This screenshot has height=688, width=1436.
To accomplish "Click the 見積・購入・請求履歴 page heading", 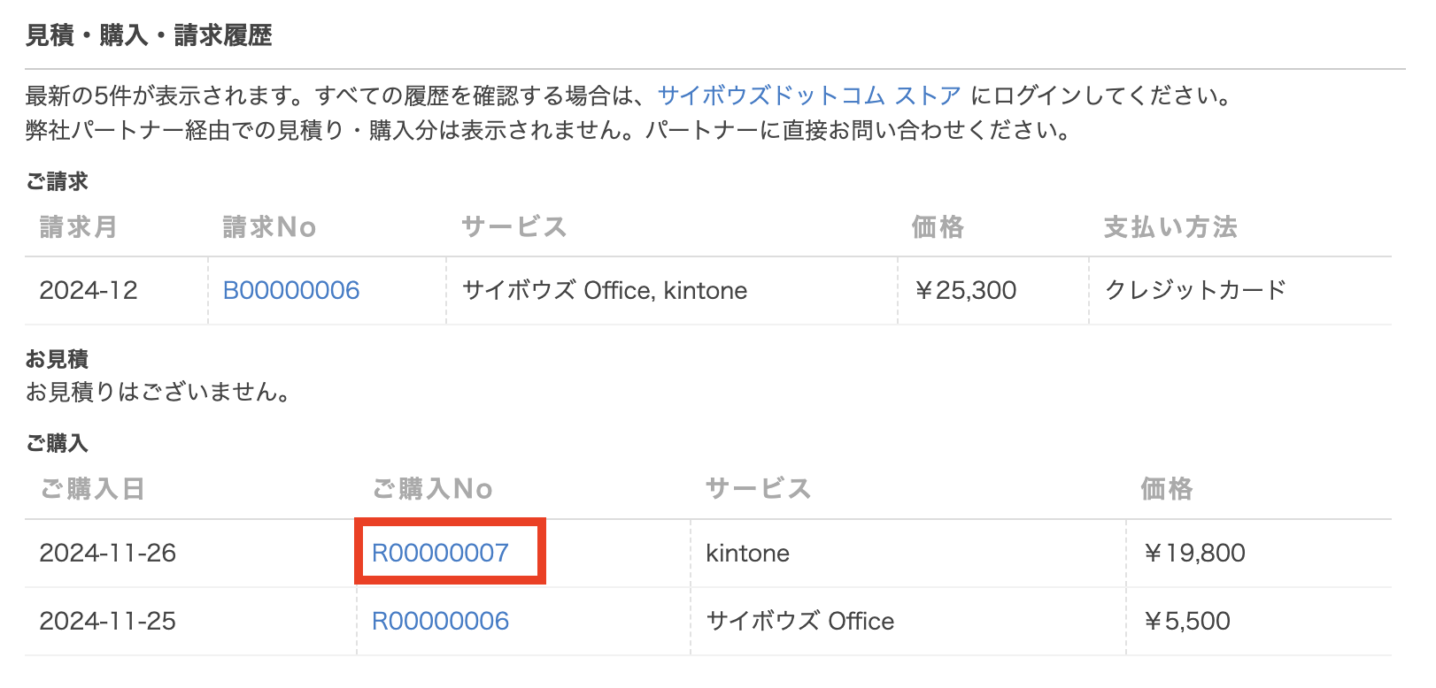I will [x=149, y=35].
